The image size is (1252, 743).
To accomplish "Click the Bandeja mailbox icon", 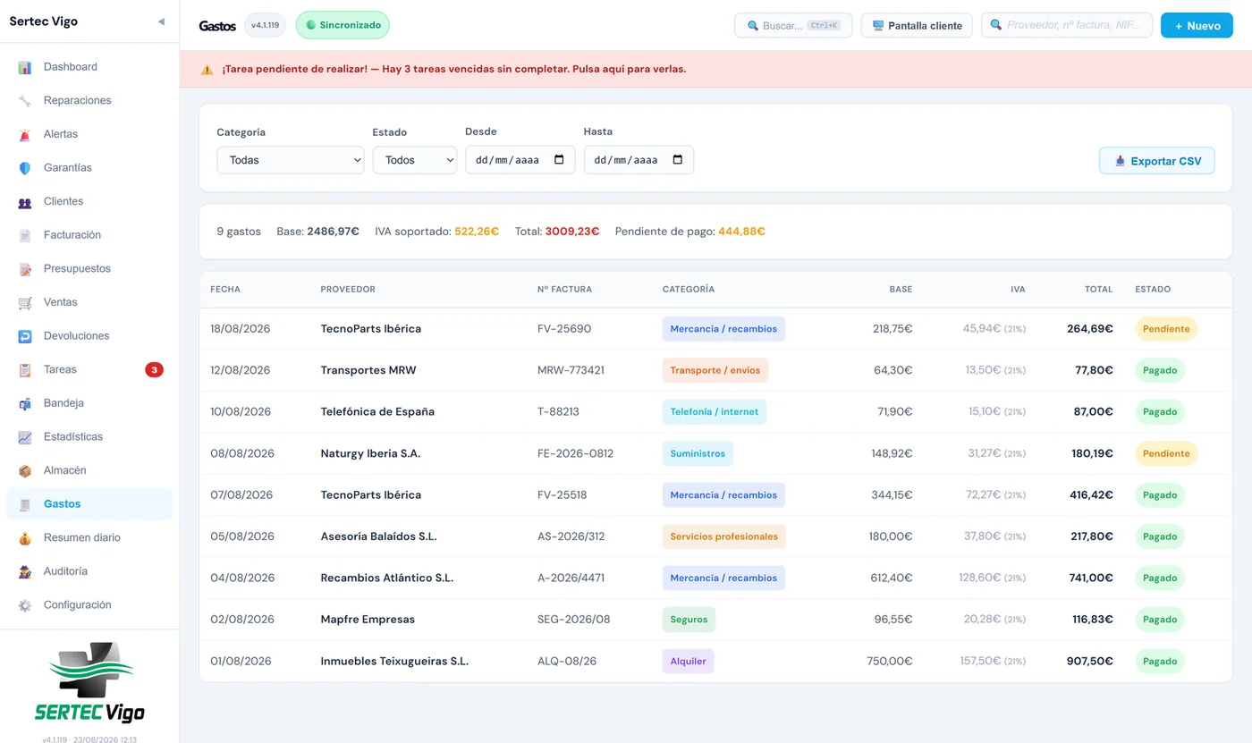I will [25, 403].
